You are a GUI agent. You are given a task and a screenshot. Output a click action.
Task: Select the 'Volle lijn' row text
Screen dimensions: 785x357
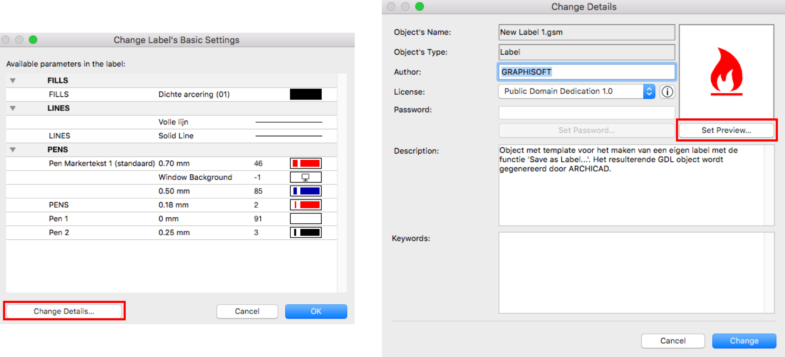click(173, 122)
